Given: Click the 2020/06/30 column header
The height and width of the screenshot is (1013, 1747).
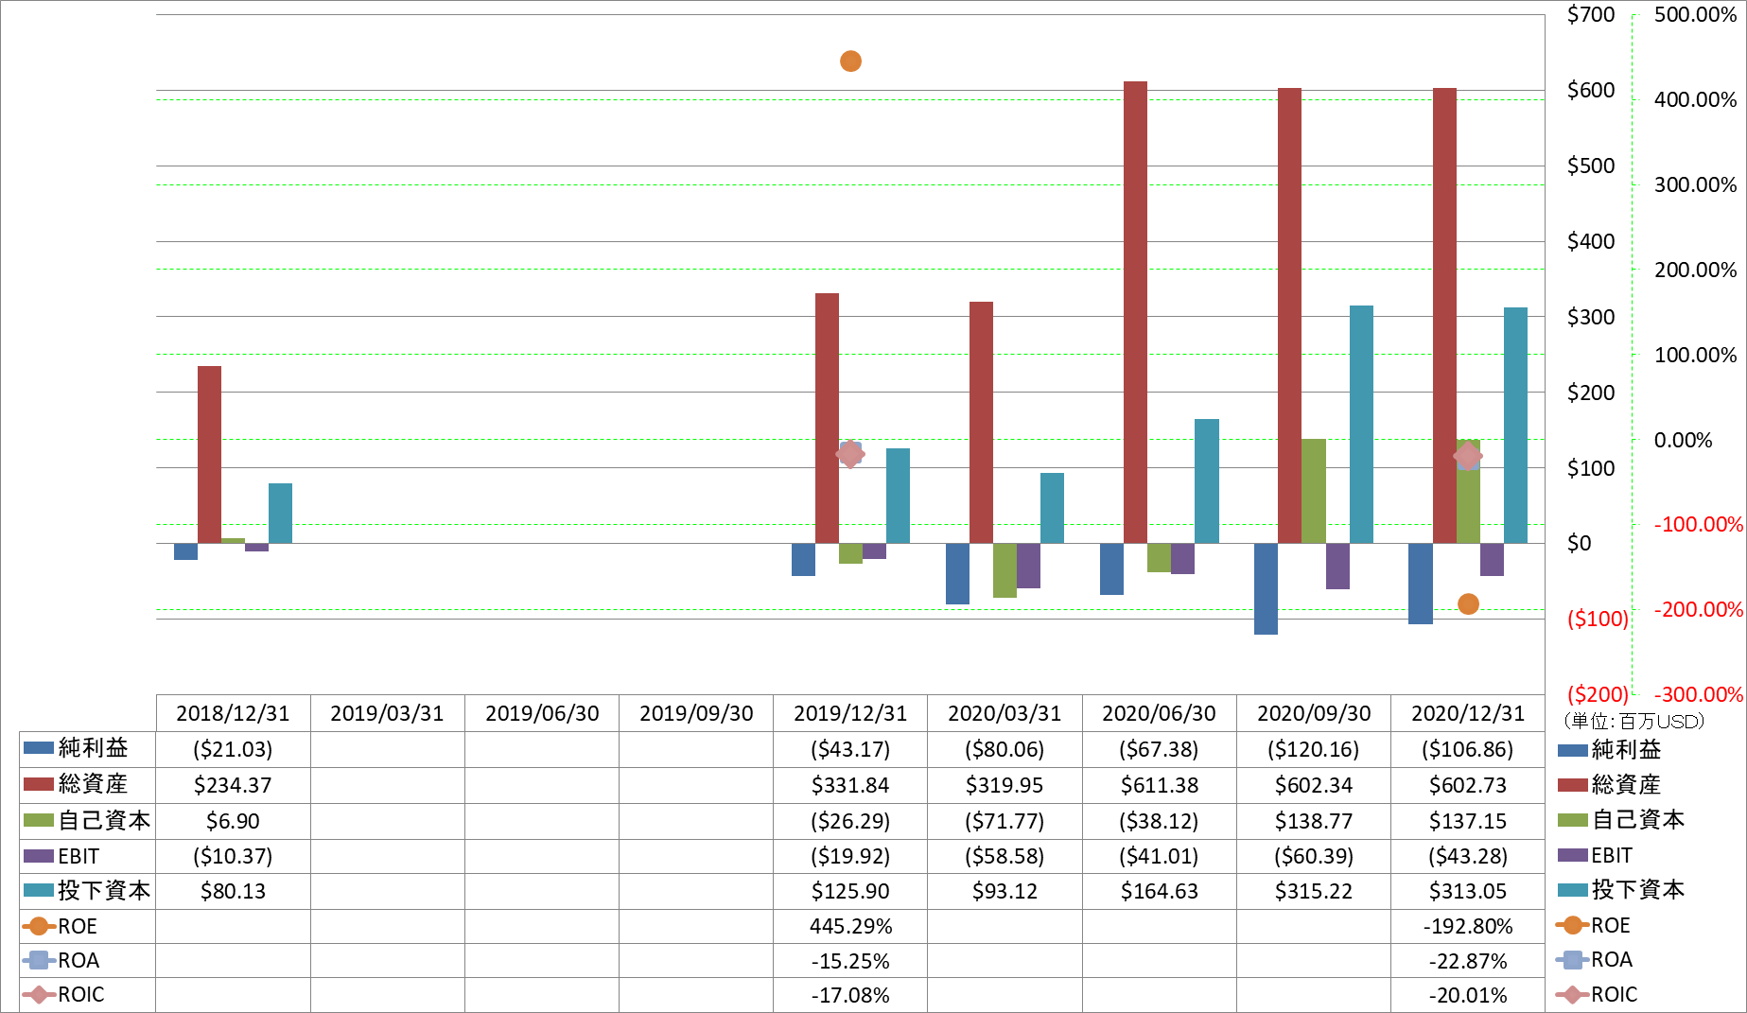Looking at the screenshot, I should coord(1159,713).
